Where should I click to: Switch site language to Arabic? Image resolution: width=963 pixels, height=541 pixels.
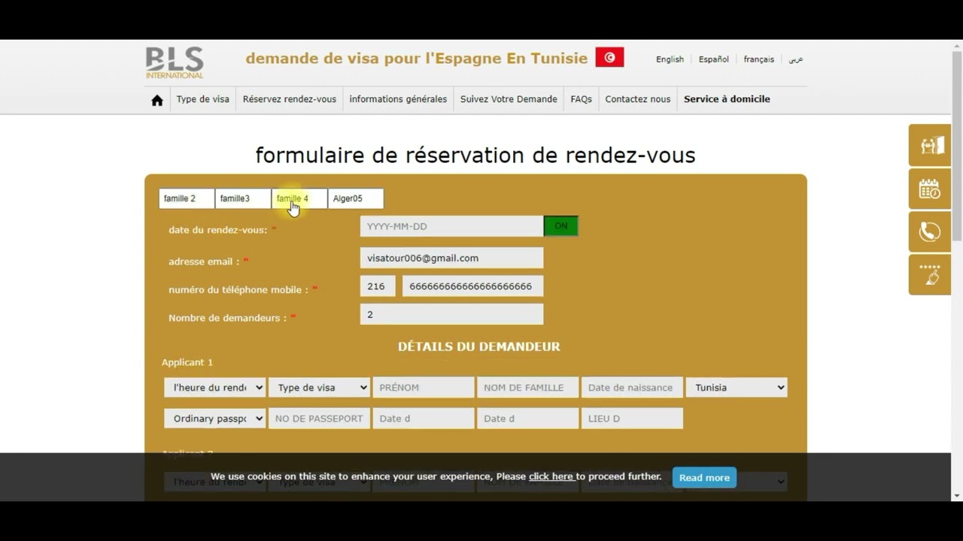[x=796, y=59]
